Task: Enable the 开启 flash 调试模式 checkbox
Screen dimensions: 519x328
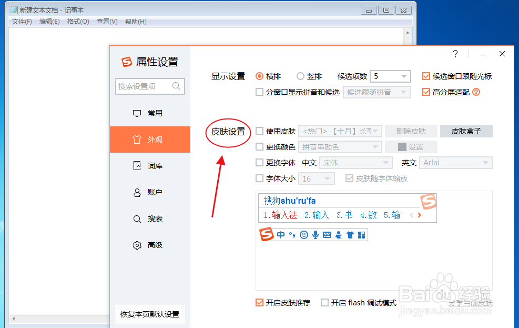Action: 325,303
